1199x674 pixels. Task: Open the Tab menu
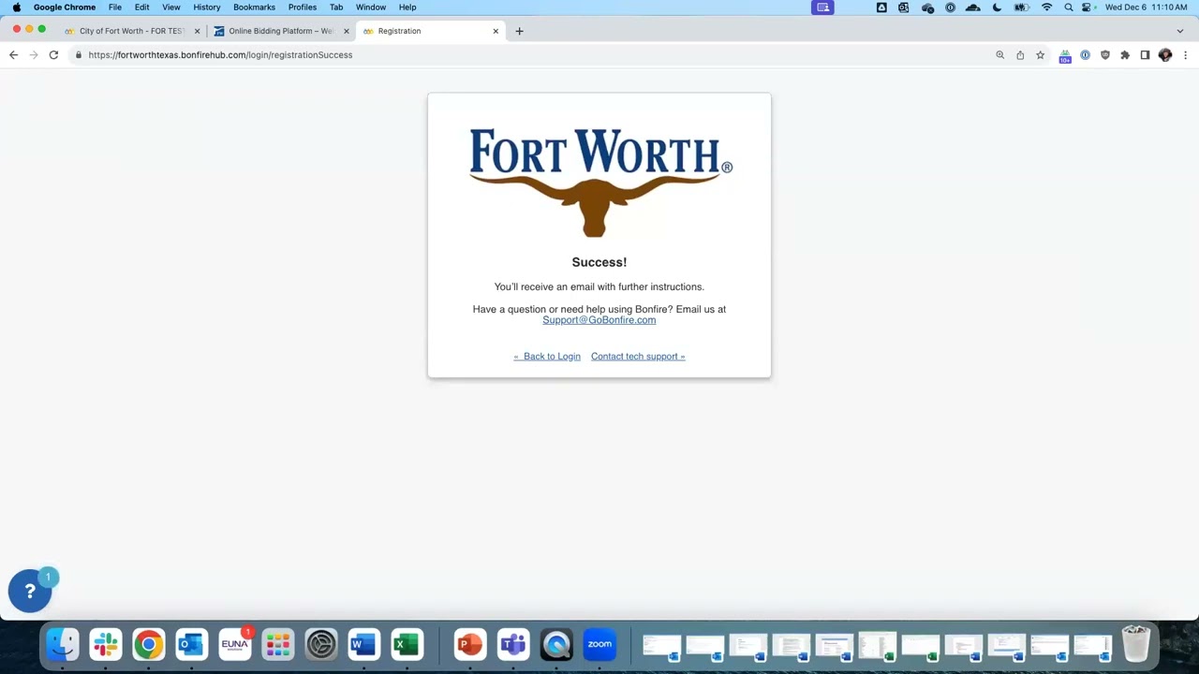point(336,7)
